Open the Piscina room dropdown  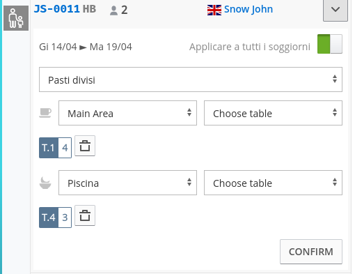(127, 183)
